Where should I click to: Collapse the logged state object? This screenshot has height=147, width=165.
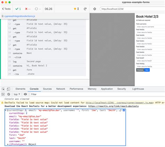pos(6,110)
